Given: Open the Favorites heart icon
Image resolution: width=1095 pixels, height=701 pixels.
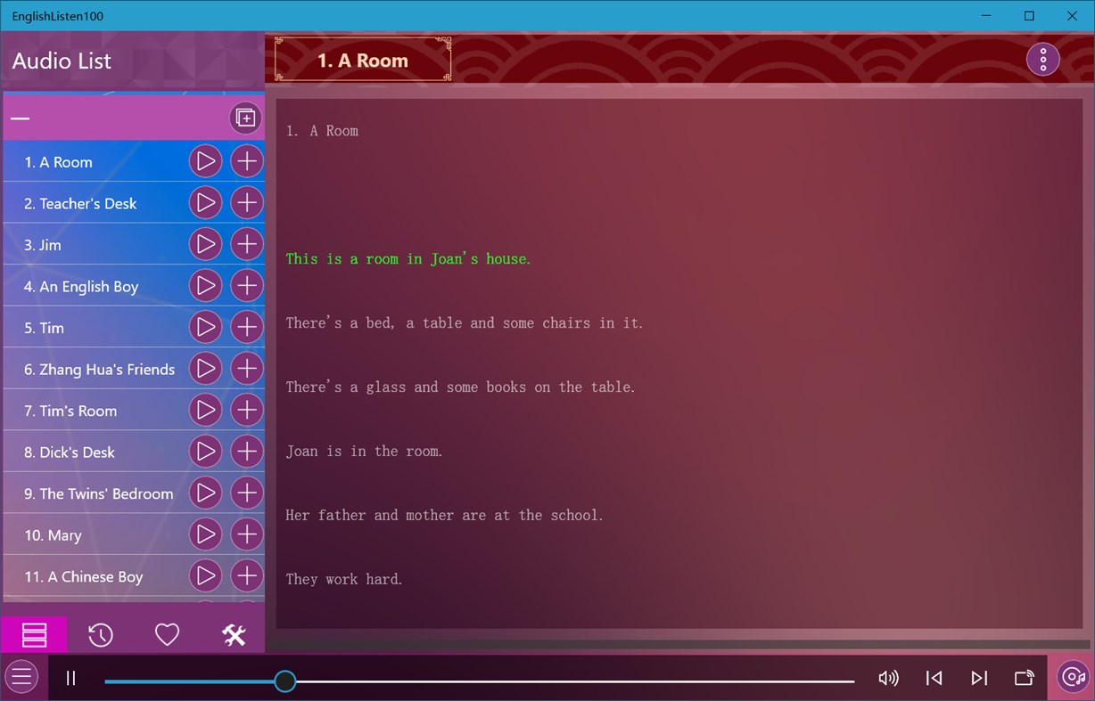Looking at the screenshot, I should (167, 634).
